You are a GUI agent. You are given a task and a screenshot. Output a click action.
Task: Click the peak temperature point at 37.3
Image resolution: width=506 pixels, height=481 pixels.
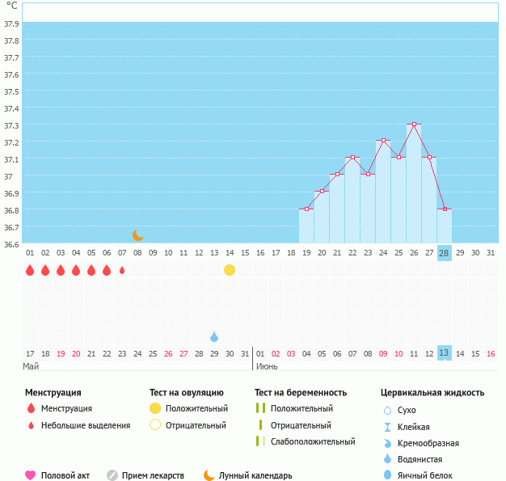(414, 124)
